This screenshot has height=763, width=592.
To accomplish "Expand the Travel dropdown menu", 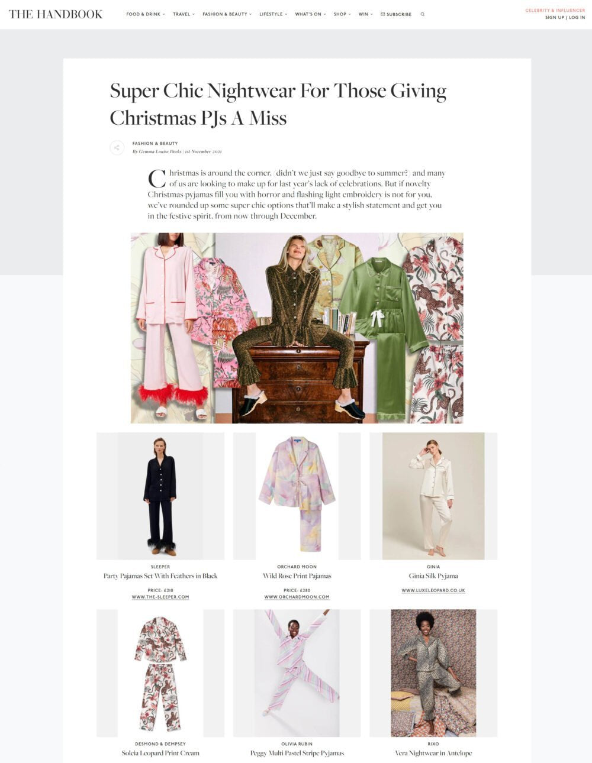I will pyautogui.click(x=184, y=14).
